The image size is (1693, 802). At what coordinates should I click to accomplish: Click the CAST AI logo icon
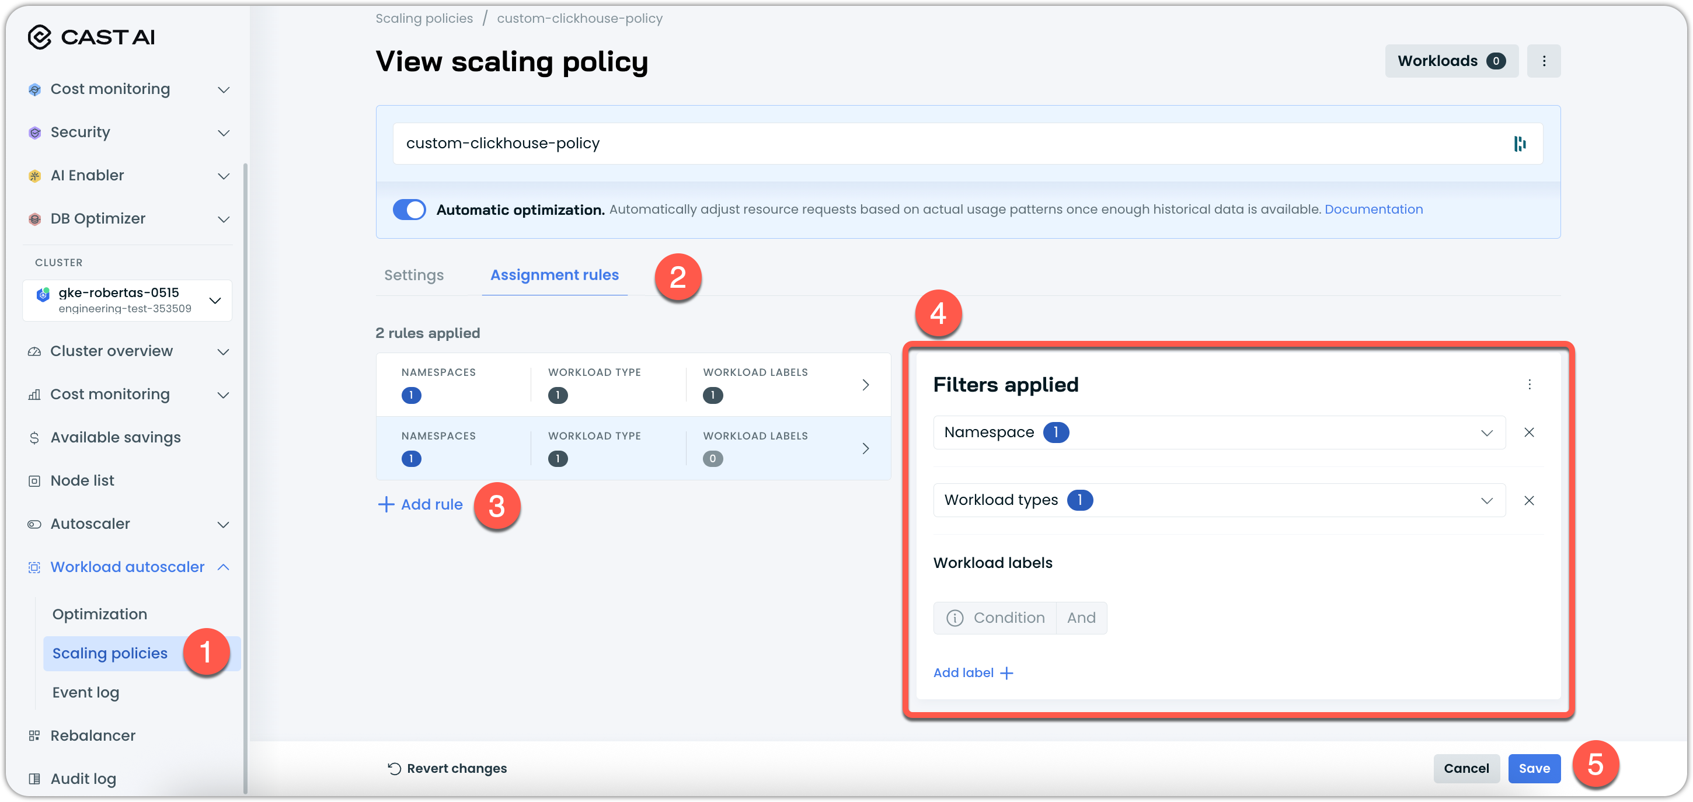pyautogui.click(x=40, y=37)
